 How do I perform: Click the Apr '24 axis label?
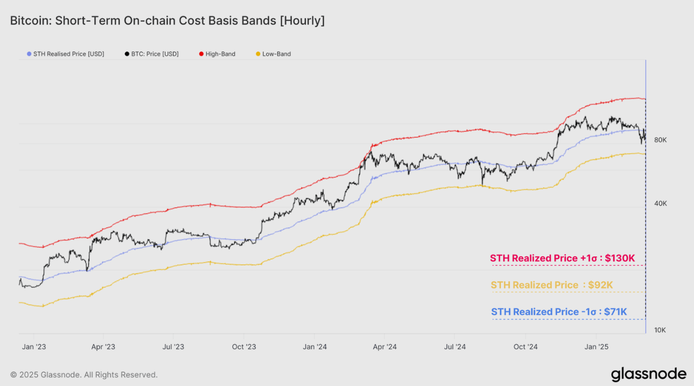[384, 346]
